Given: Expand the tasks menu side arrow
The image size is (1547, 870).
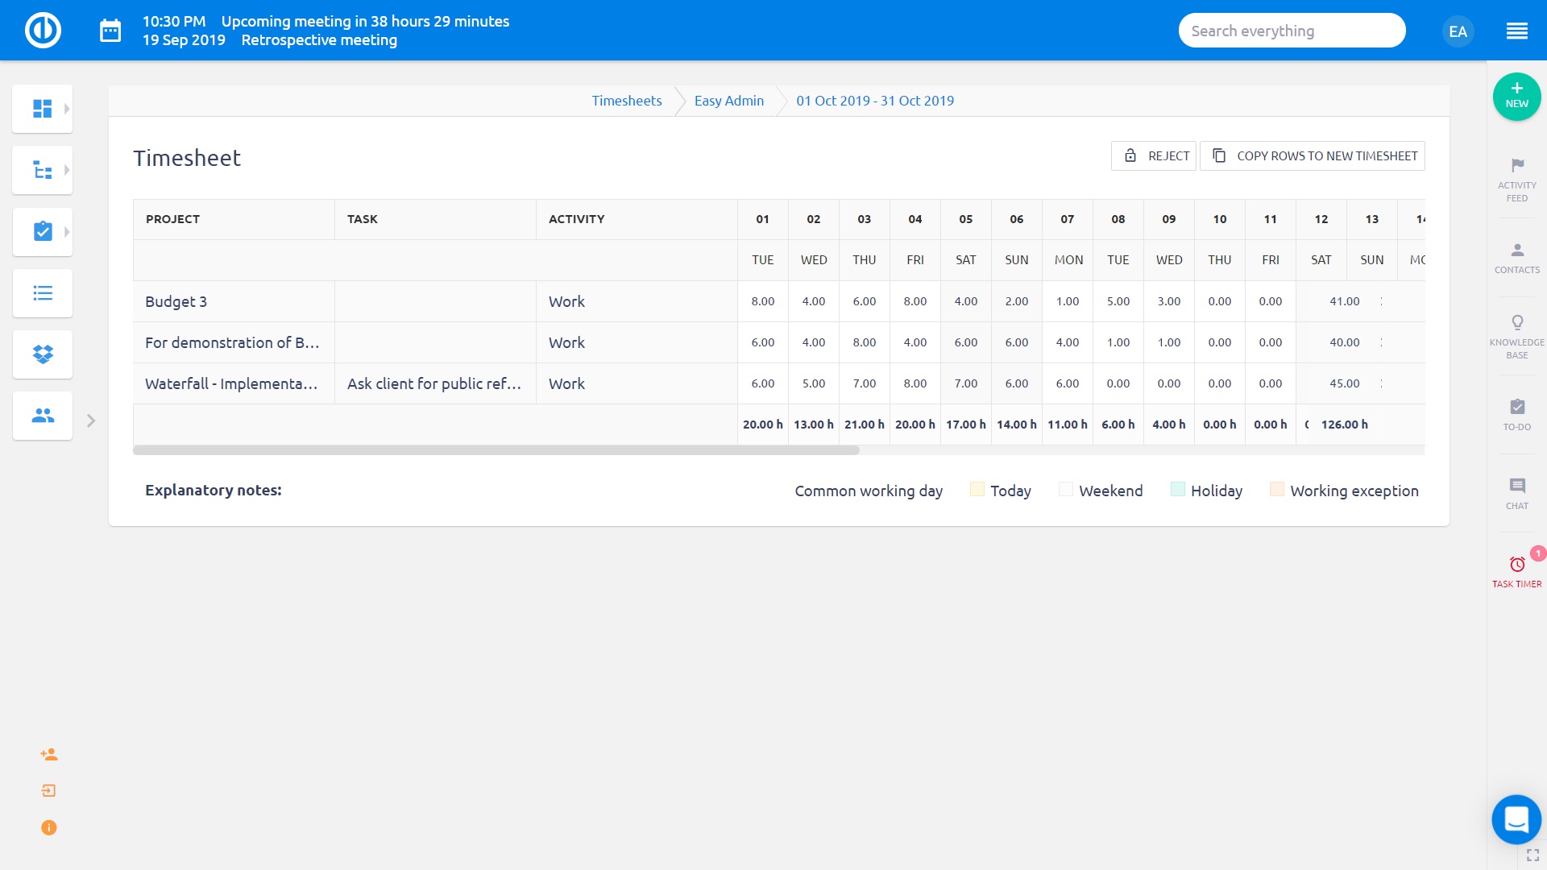Looking at the screenshot, I should pyautogui.click(x=67, y=232).
